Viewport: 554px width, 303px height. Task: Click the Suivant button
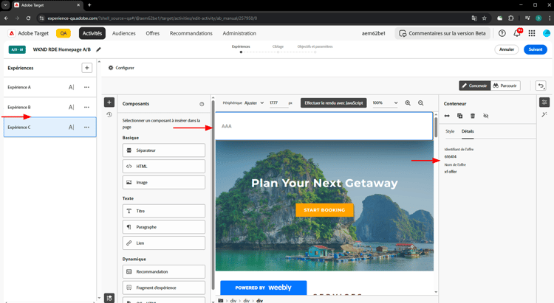tap(536, 49)
